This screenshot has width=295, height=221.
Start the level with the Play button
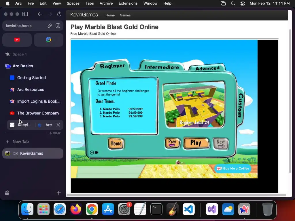click(196, 143)
